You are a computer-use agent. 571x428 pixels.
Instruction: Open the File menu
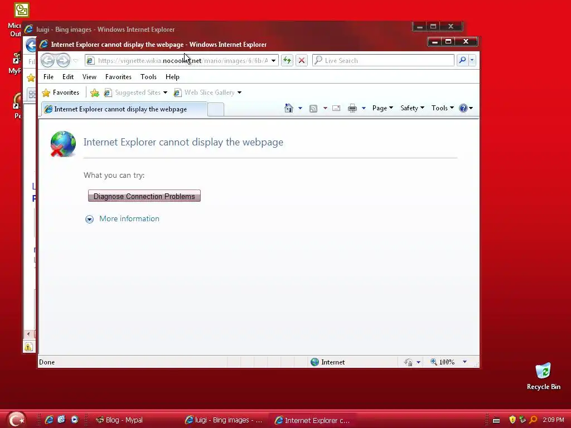click(49, 77)
